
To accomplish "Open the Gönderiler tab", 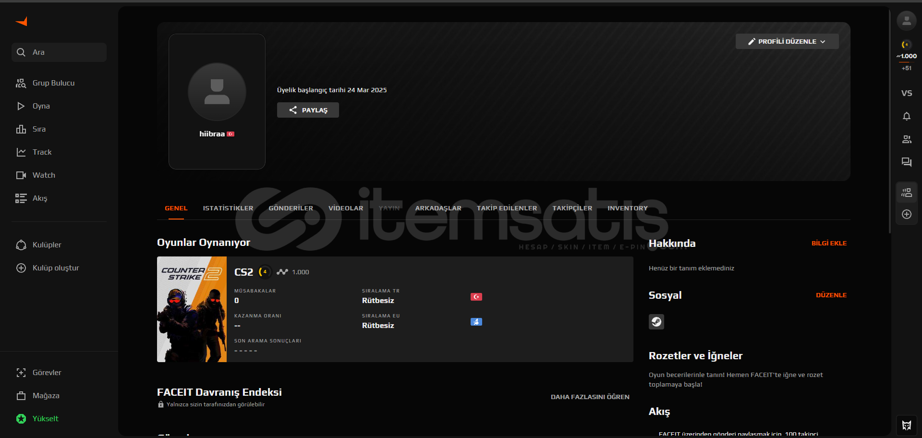I will pos(291,208).
